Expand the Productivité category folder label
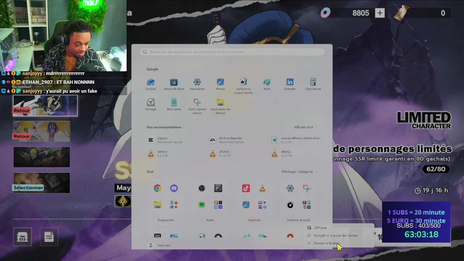Image resolution: width=464 pixels, height=261 pixels. 166,220
